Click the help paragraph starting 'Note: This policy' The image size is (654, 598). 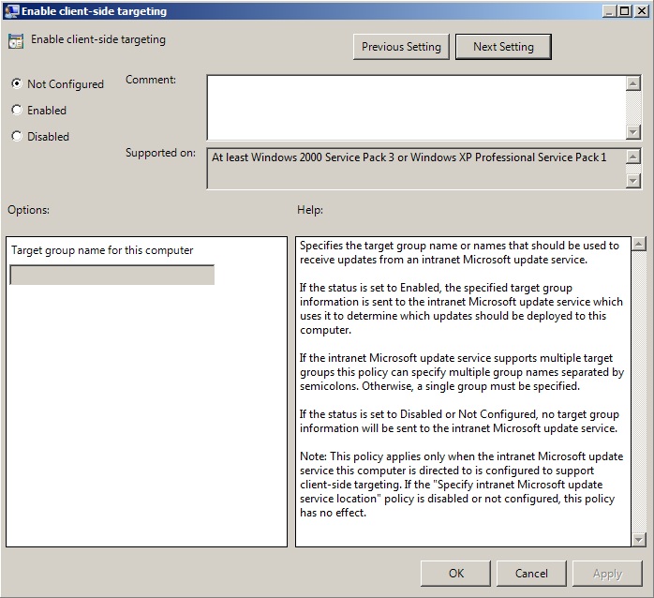pyautogui.click(x=461, y=484)
